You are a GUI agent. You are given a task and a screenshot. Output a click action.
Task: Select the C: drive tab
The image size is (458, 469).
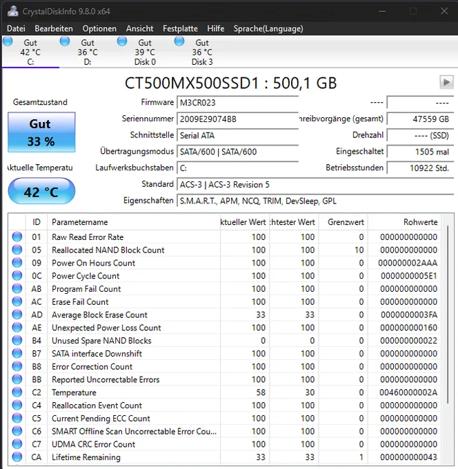(x=30, y=52)
